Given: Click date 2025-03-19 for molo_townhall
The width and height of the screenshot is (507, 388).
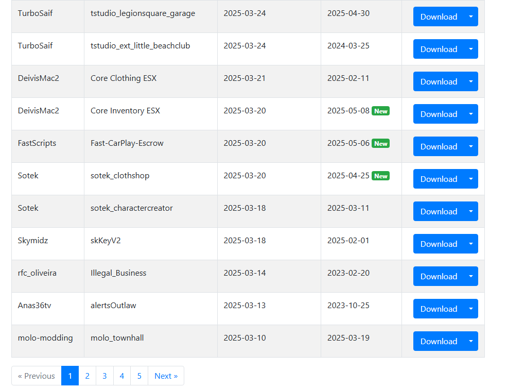Looking at the screenshot, I should click(348, 338).
